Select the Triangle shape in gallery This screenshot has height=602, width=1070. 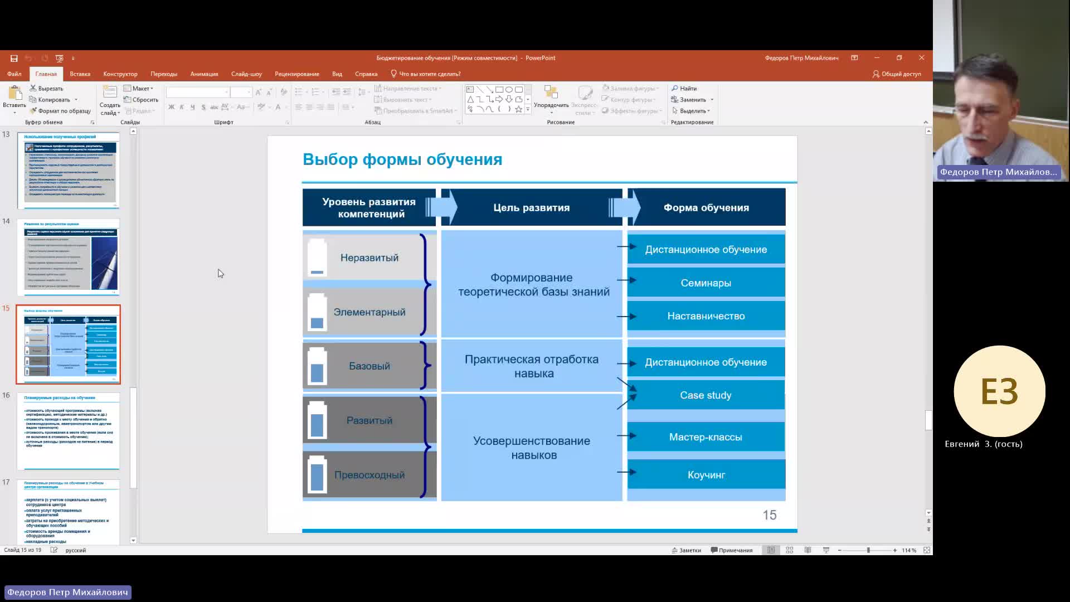click(470, 99)
